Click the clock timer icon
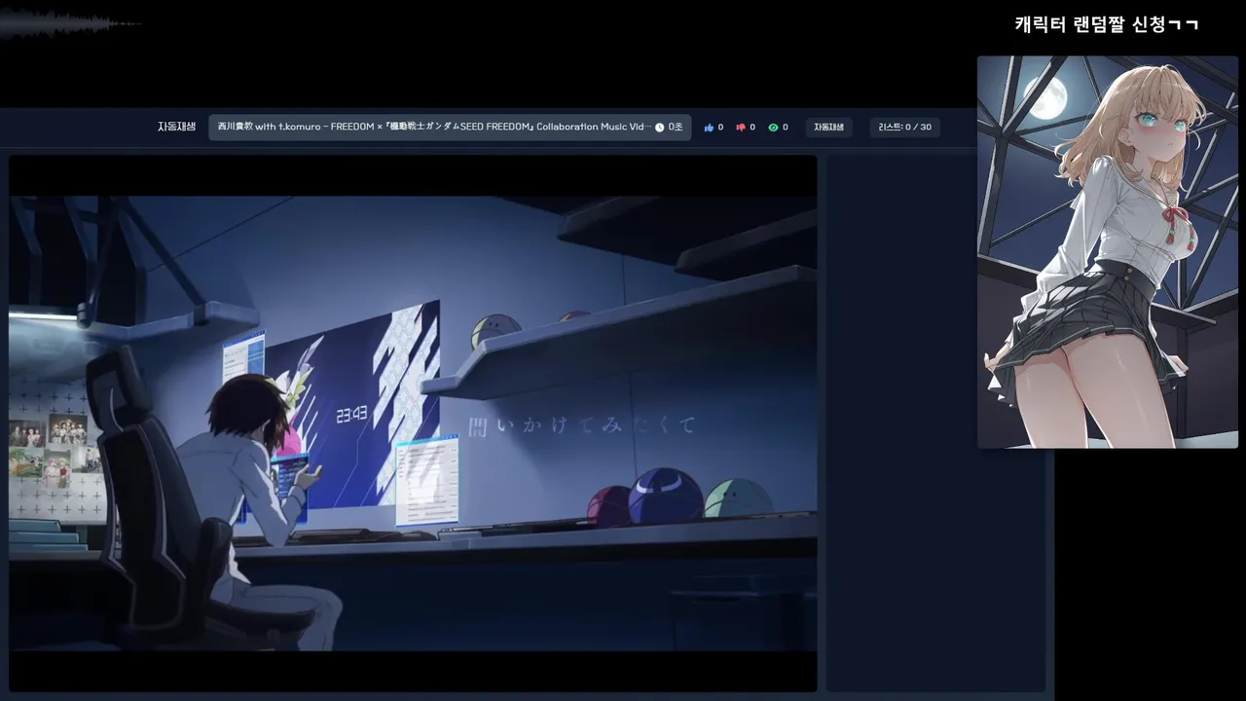The width and height of the screenshot is (1246, 701). click(659, 128)
